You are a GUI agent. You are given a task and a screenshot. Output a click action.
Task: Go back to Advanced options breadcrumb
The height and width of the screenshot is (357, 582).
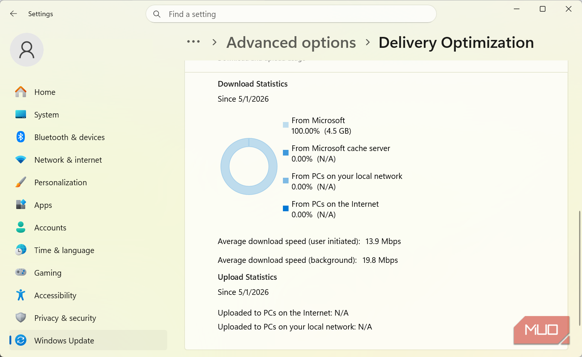[291, 43]
